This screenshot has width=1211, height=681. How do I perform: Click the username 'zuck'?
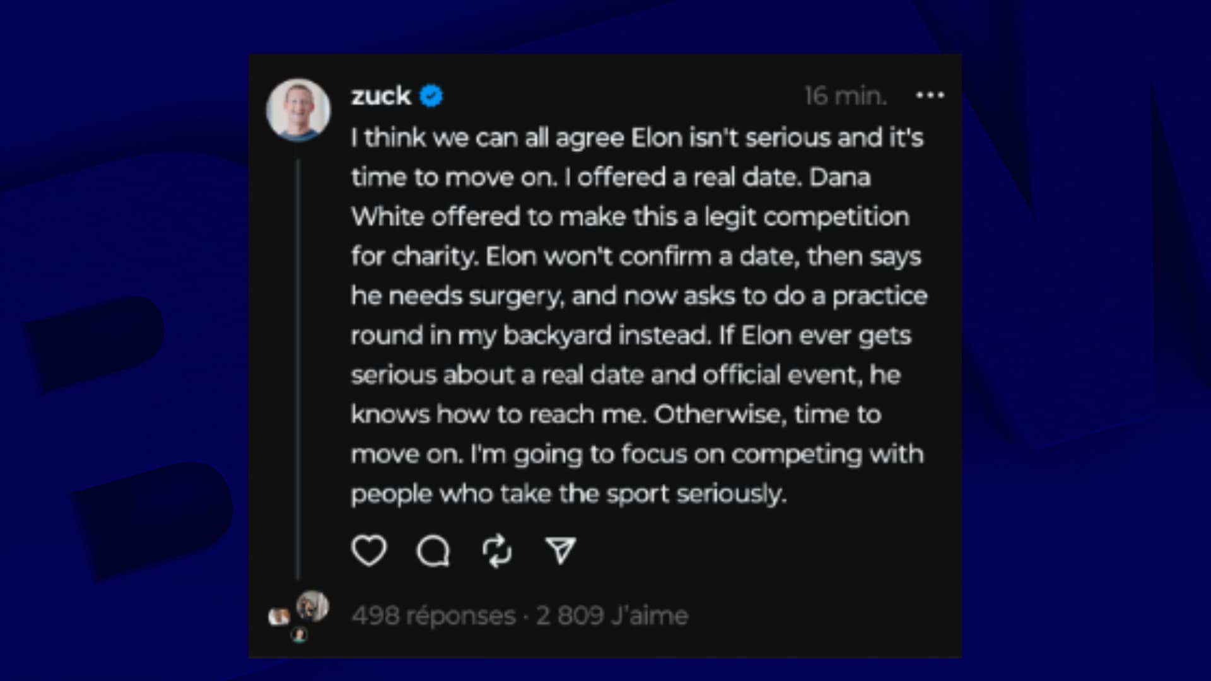click(x=381, y=96)
